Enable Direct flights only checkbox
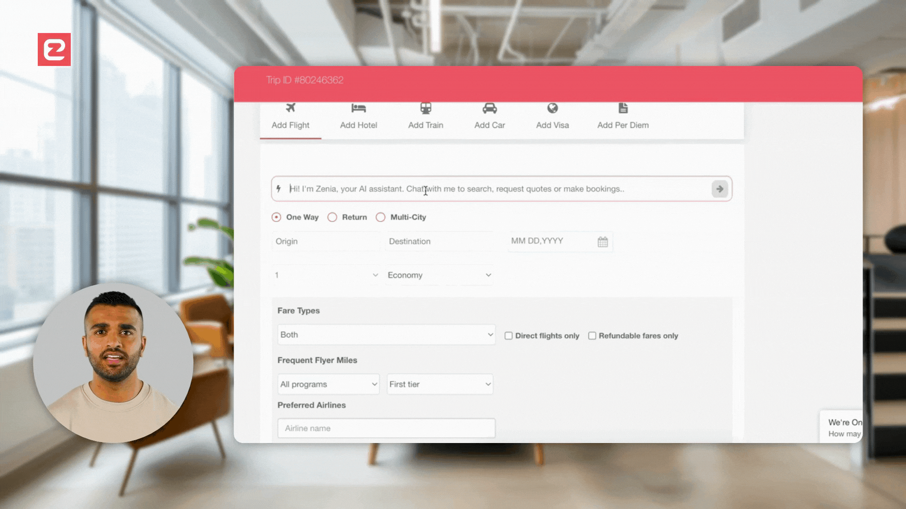The width and height of the screenshot is (906, 509). pos(508,335)
